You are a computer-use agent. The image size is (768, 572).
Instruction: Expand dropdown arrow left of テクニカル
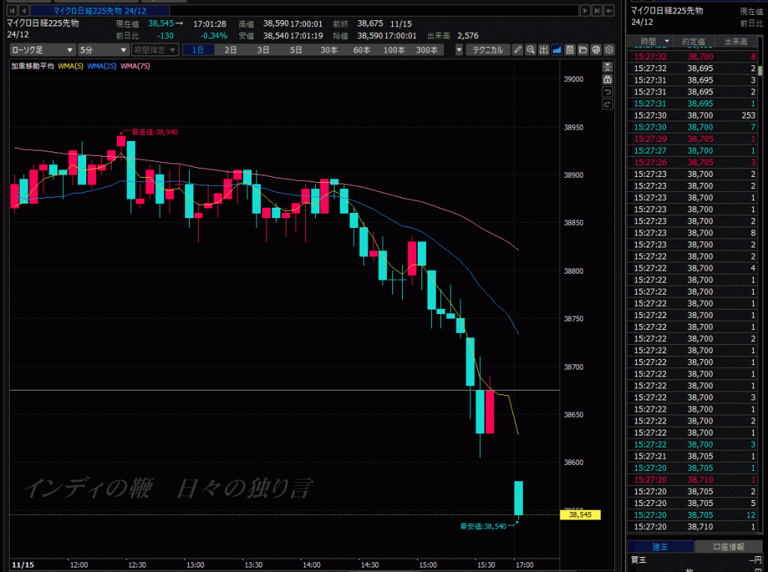(459, 50)
